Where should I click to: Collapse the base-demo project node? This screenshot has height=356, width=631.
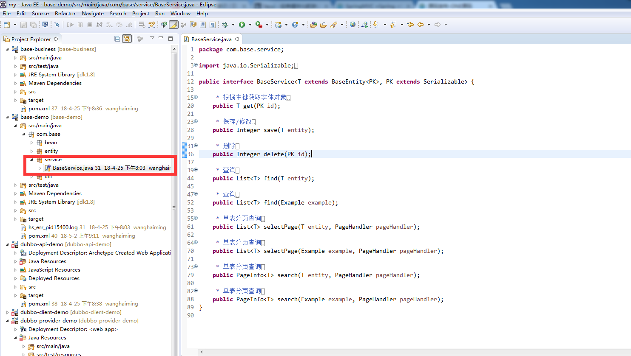coord(8,117)
